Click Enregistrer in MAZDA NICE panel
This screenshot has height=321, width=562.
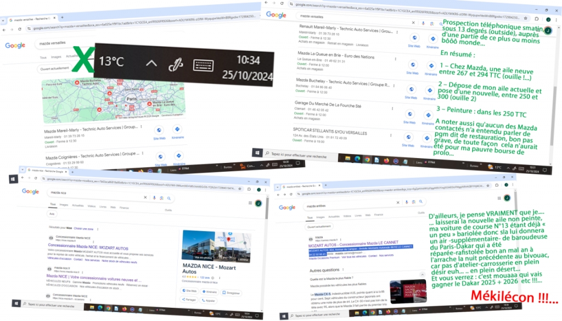231,292
